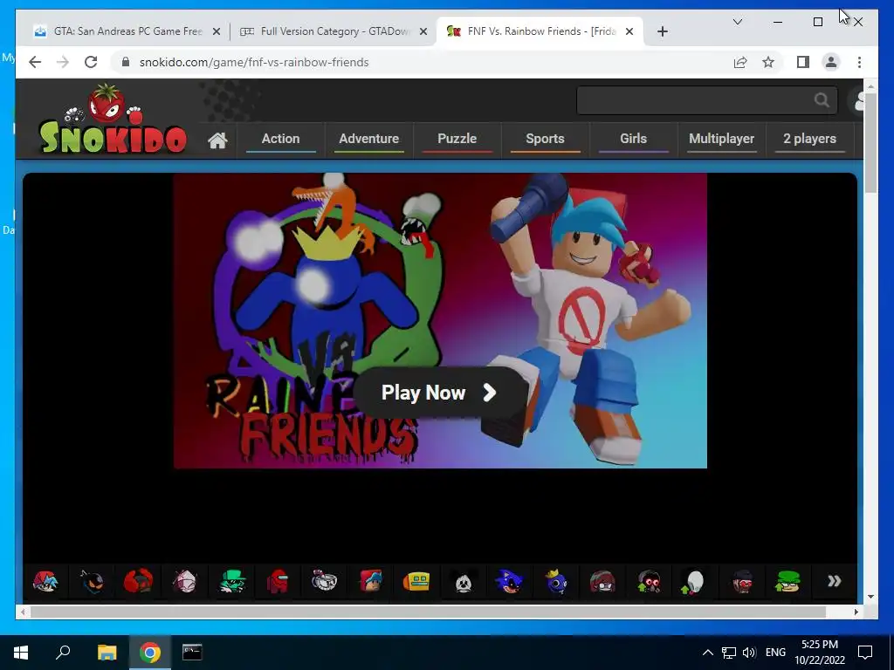The height and width of the screenshot is (670, 894).
Task: Close the Full Version Category tab
Action: [x=423, y=31]
